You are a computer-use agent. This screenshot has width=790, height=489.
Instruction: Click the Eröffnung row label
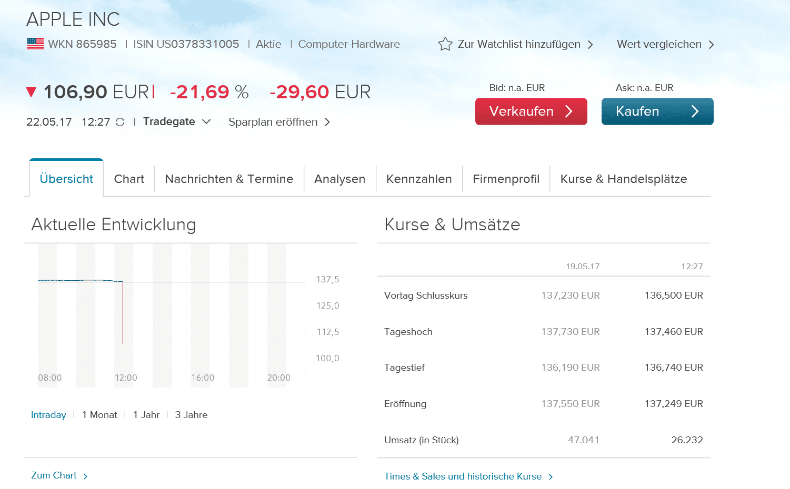(405, 404)
